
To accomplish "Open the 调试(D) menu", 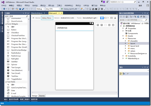I will (x=43, y=6).
